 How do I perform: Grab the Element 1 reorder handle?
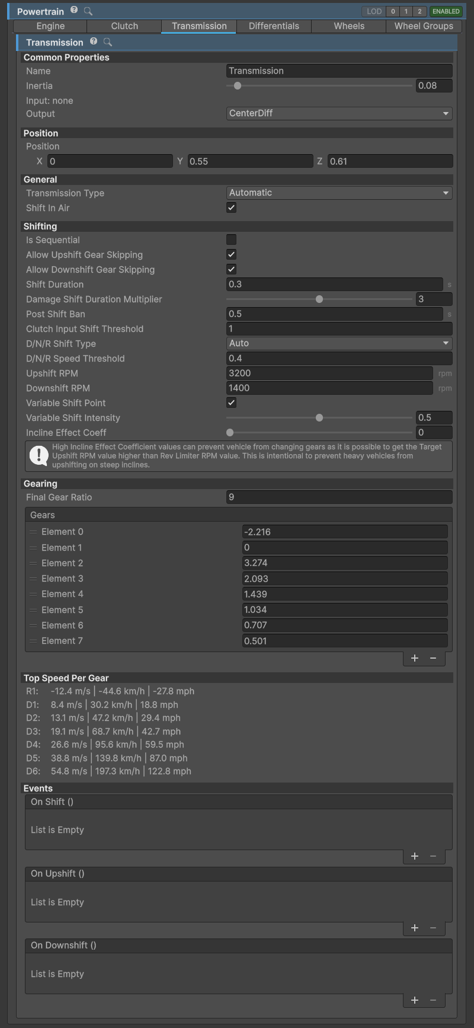pyautogui.click(x=33, y=548)
